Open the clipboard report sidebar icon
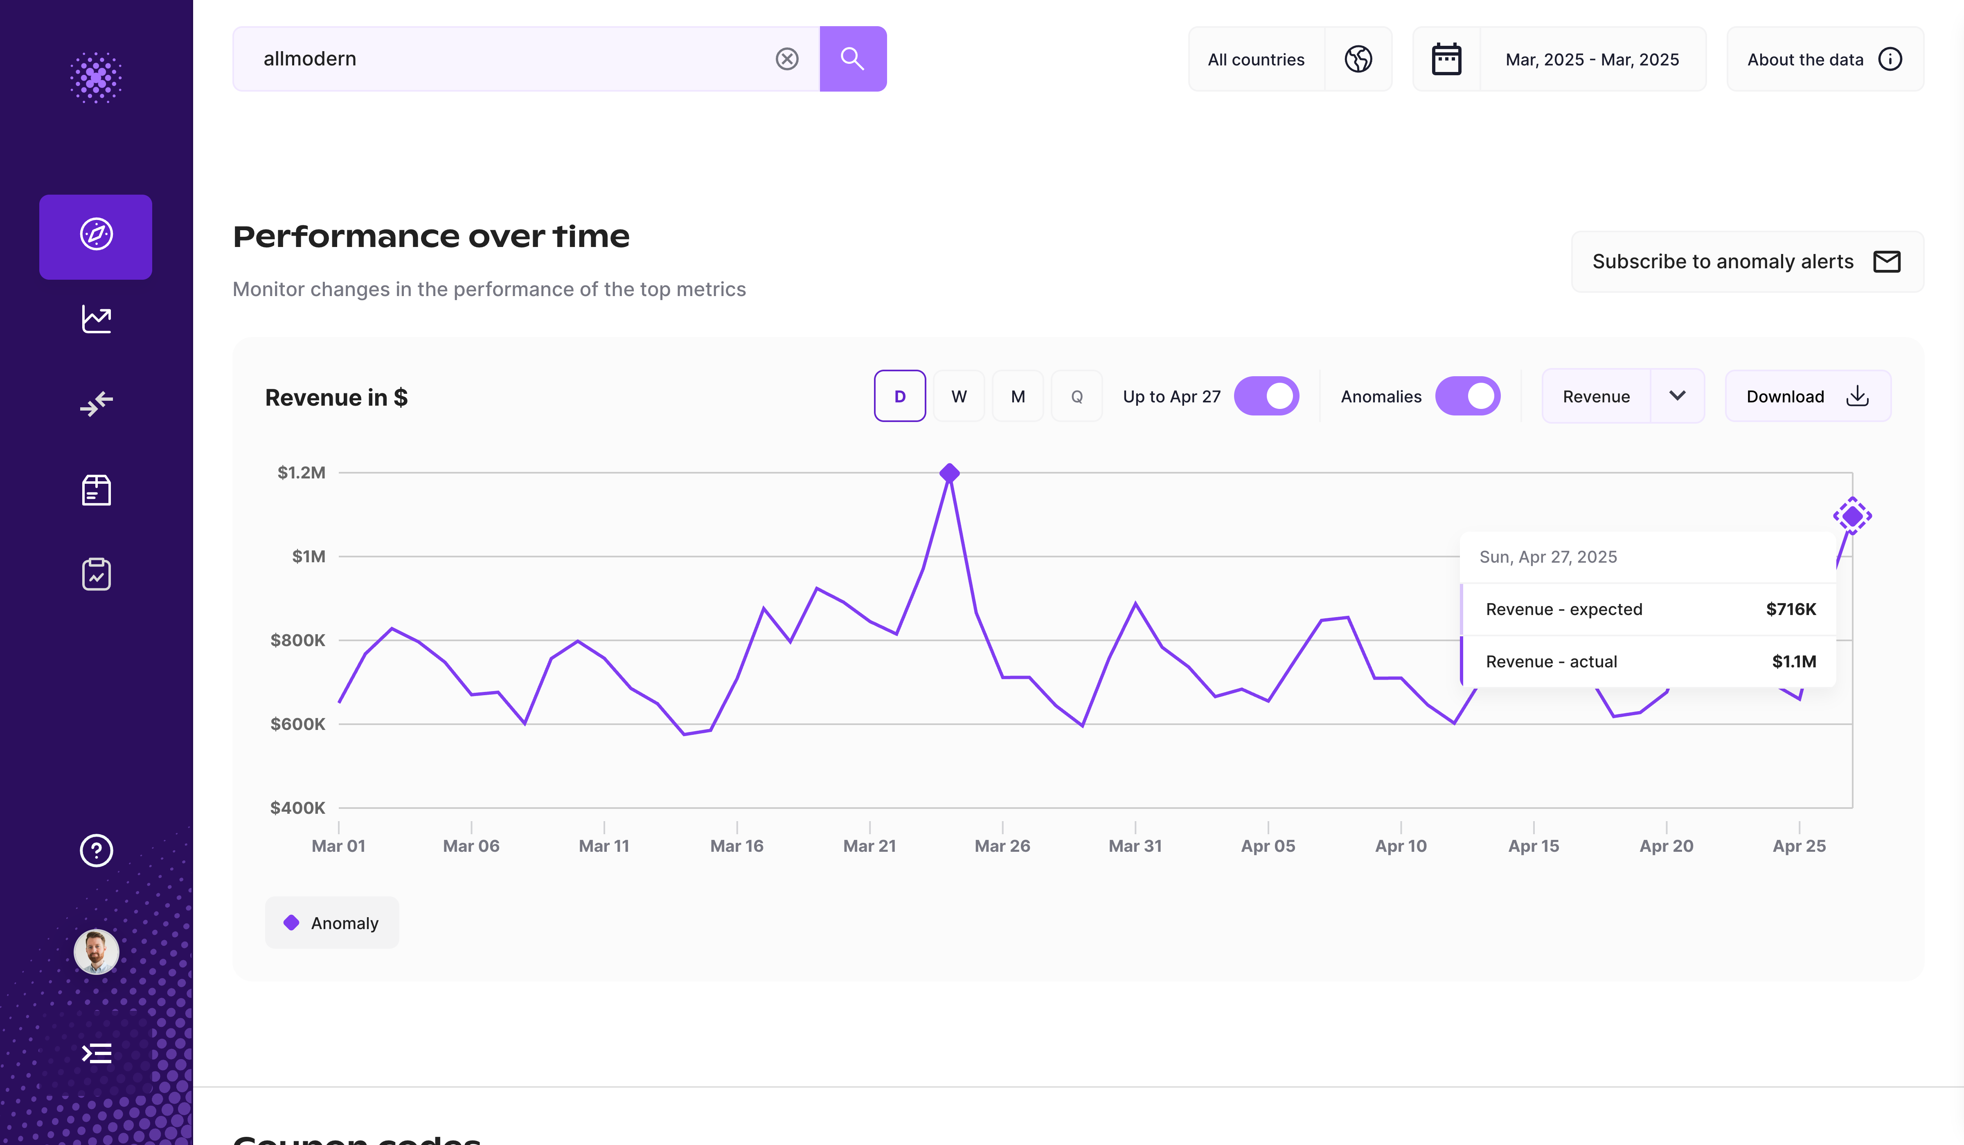 96,574
